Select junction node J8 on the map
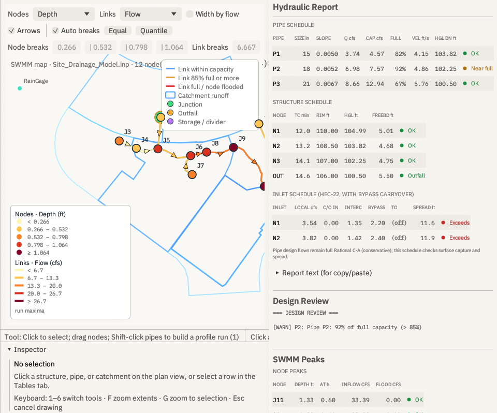Viewport: 497px width, 413px height. (x=207, y=152)
